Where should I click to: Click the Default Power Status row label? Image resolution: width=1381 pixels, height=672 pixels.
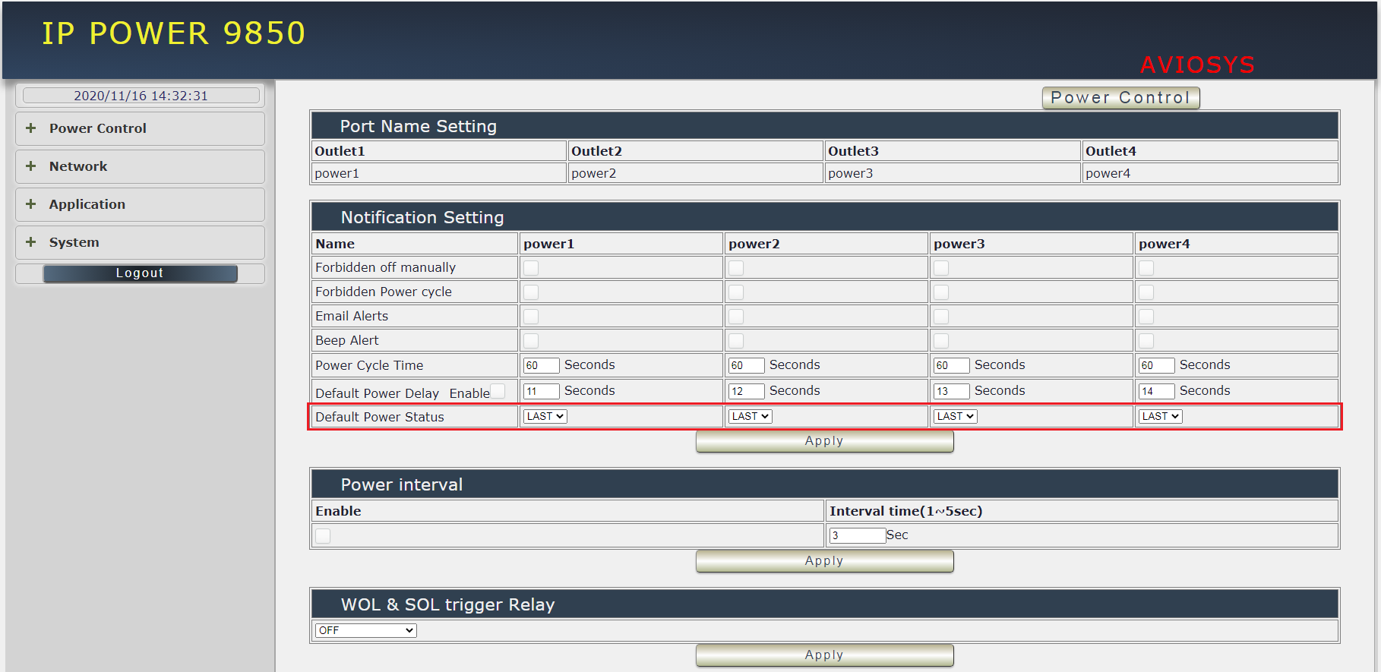point(380,417)
